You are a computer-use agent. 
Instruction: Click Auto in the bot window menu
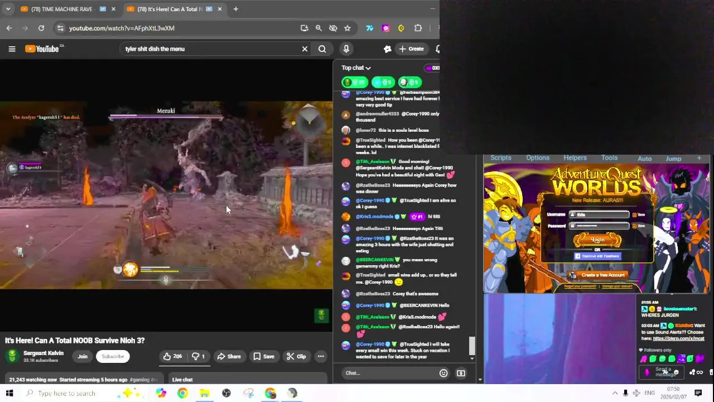[x=644, y=159]
